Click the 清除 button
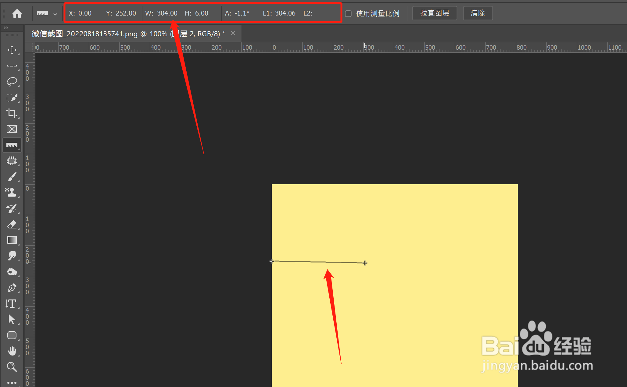This screenshot has width=627, height=387. [x=478, y=13]
